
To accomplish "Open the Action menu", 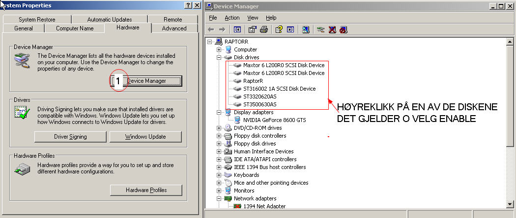I will 232,18.
